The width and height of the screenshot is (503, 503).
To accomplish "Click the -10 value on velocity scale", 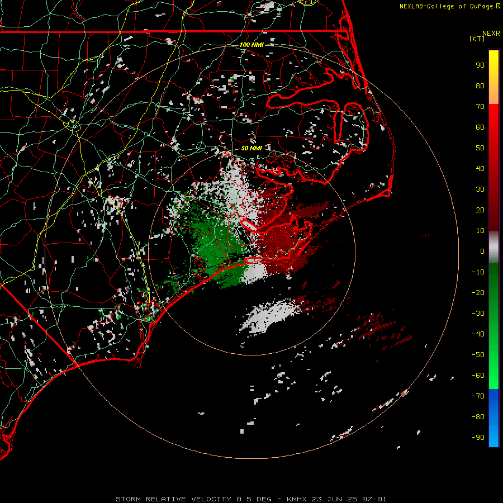I will tap(478, 272).
